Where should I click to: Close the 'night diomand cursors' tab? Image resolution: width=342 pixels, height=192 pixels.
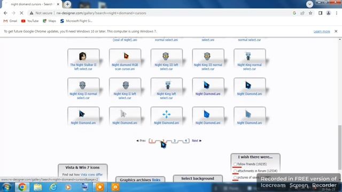(x=58, y=4)
